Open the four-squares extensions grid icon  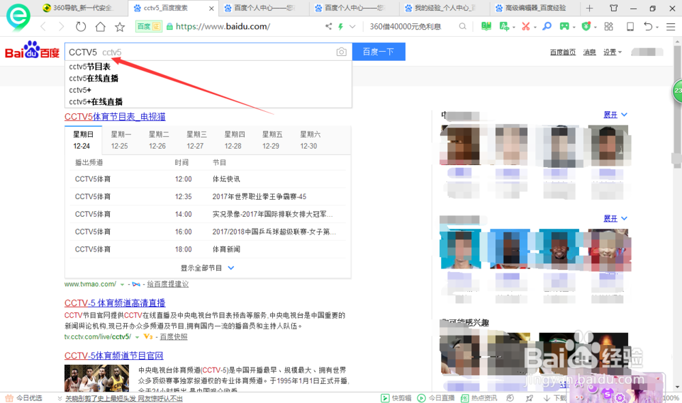click(608, 27)
